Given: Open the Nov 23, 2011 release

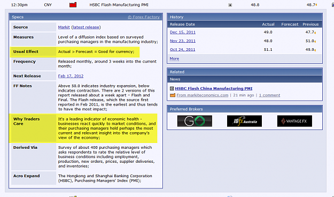Looking at the screenshot, I should point(183,41).
